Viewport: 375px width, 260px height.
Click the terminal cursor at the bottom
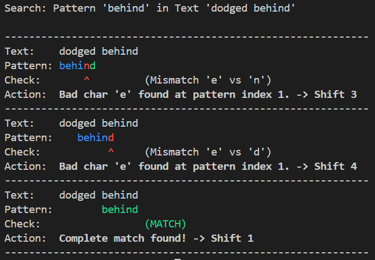point(177,258)
